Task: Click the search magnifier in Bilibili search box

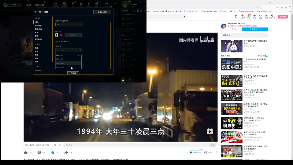Action: click(184, 16)
